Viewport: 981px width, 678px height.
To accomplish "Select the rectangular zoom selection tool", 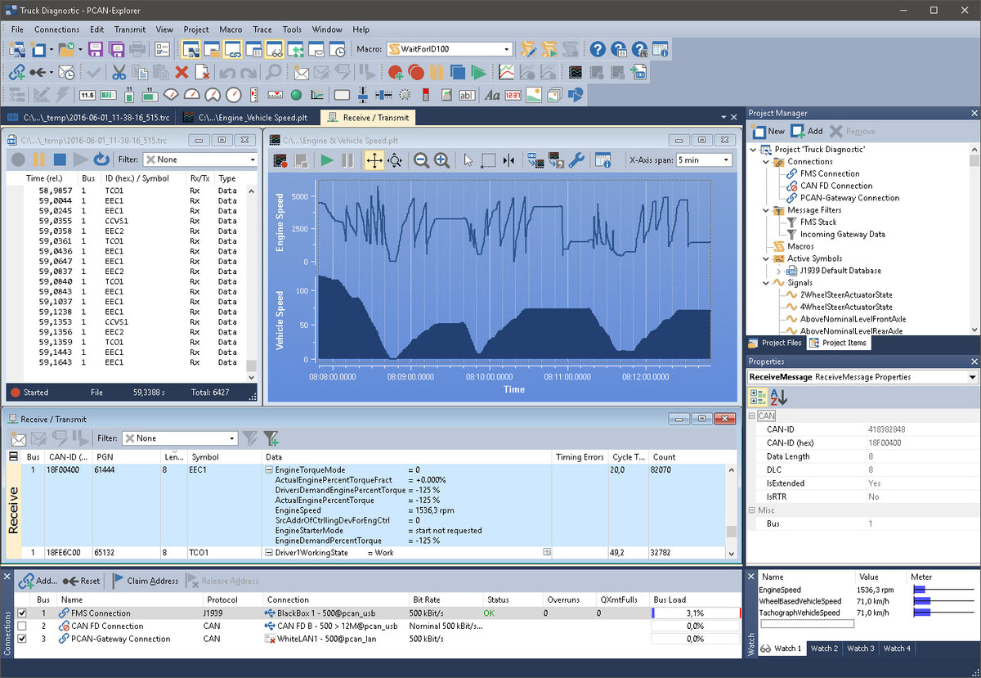I will click(489, 160).
